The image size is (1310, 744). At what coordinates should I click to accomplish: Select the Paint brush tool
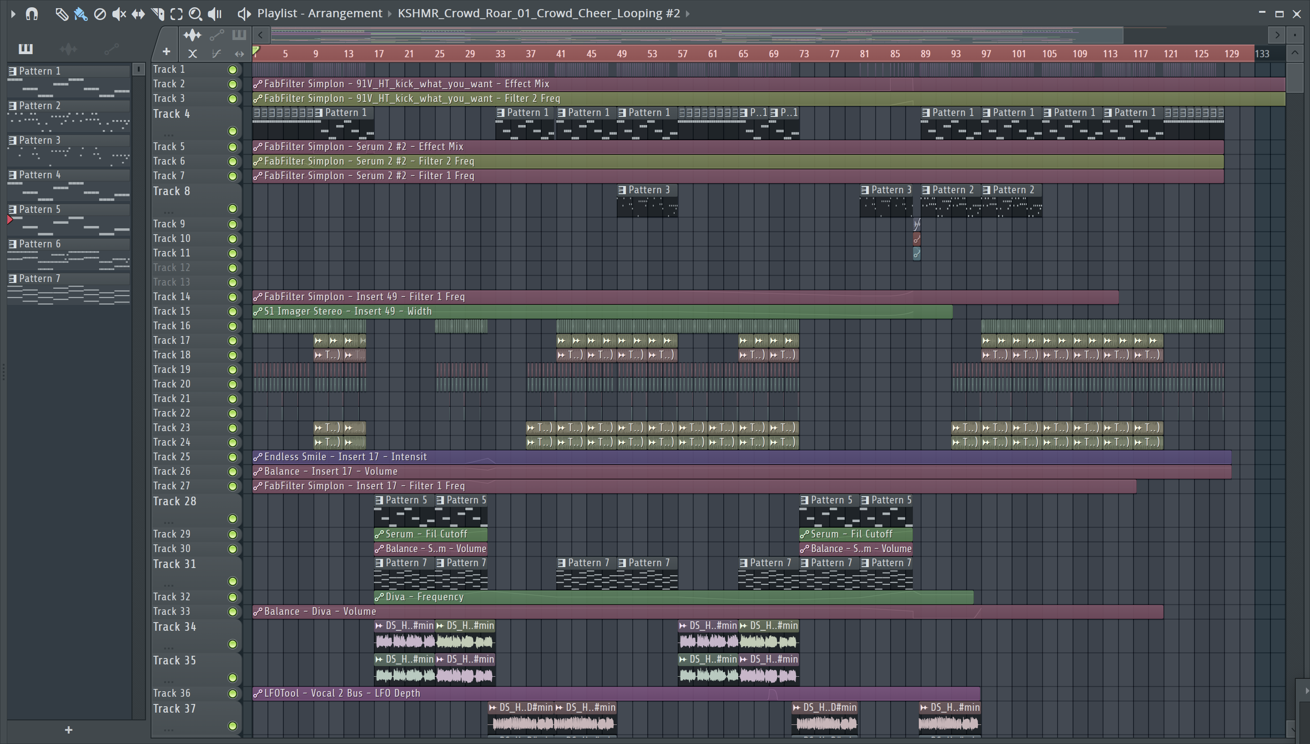[x=80, y=14]
